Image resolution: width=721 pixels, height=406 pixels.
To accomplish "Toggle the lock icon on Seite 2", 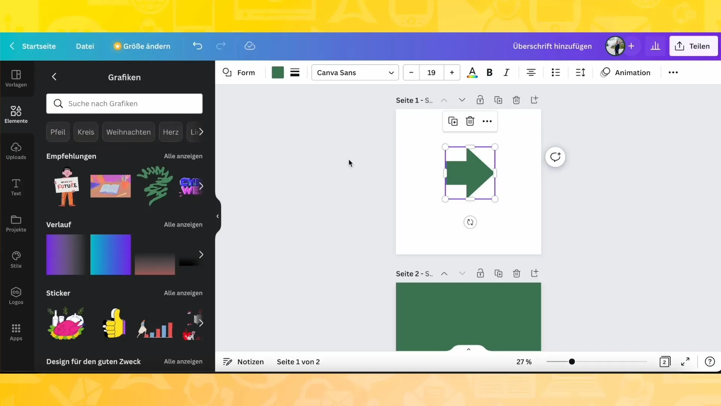I will (480, 273).
